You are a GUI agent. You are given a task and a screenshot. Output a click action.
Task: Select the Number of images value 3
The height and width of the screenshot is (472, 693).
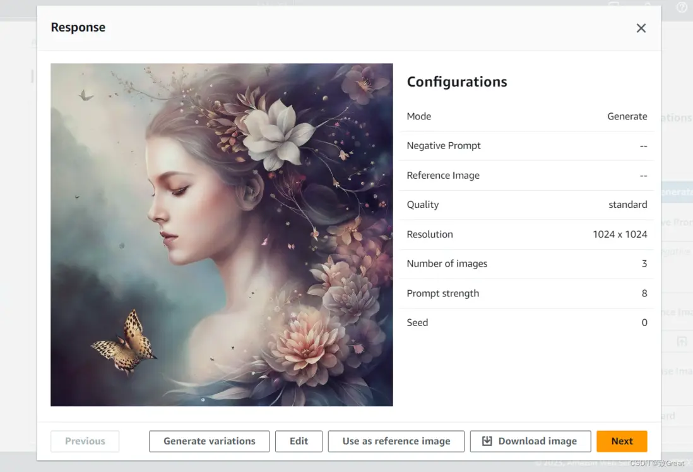coord(644,263)
